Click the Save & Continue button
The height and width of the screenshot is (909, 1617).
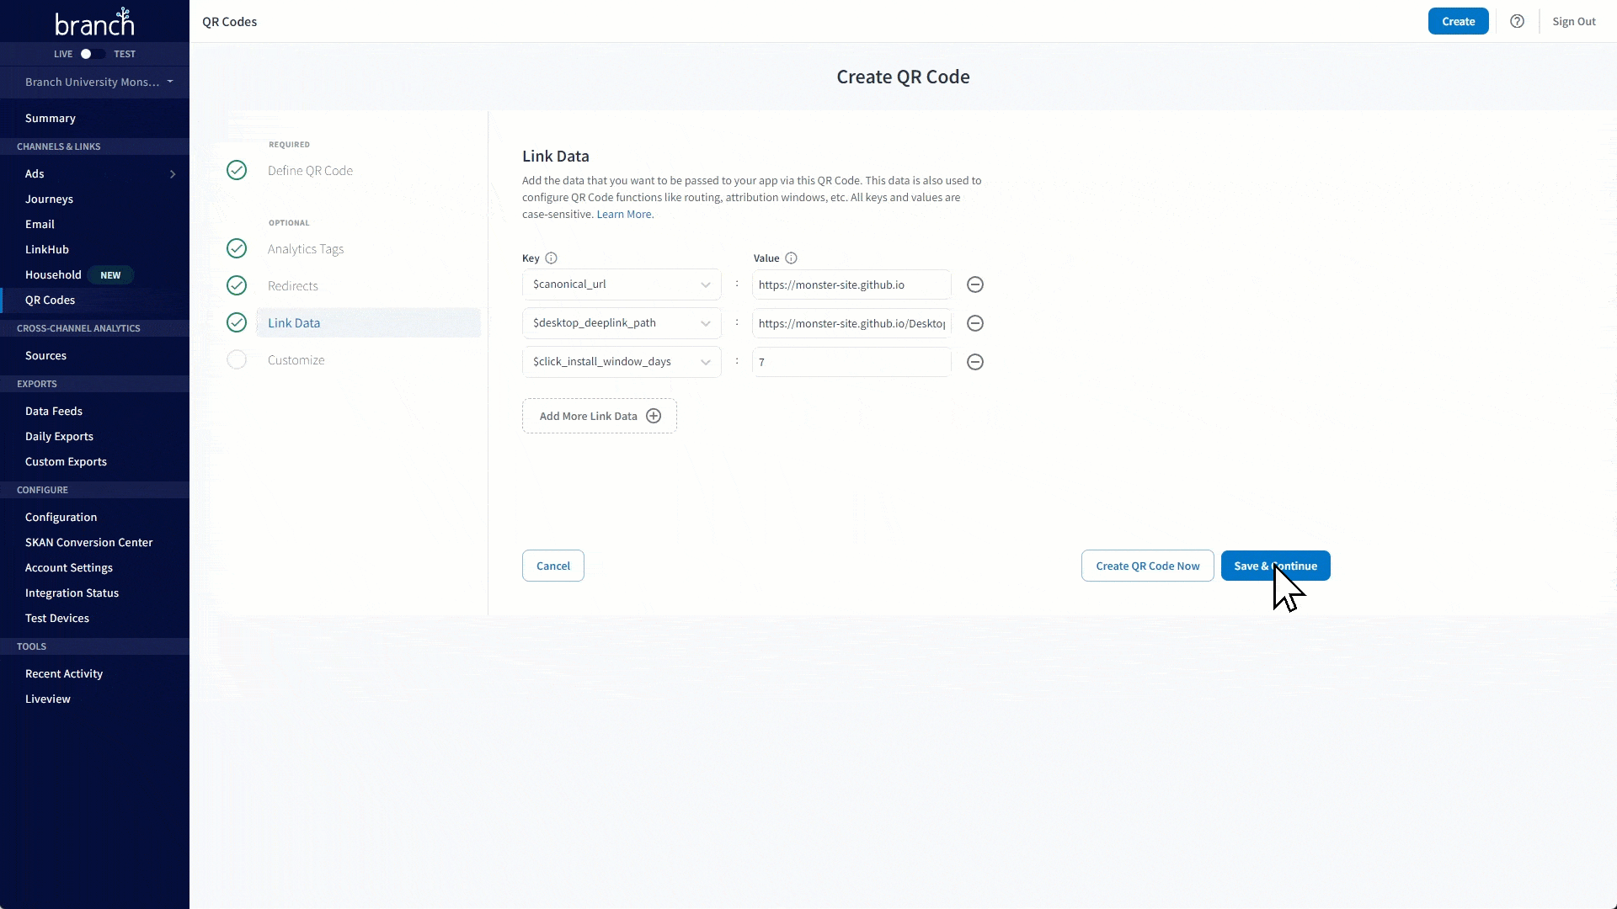[1275, 565]
